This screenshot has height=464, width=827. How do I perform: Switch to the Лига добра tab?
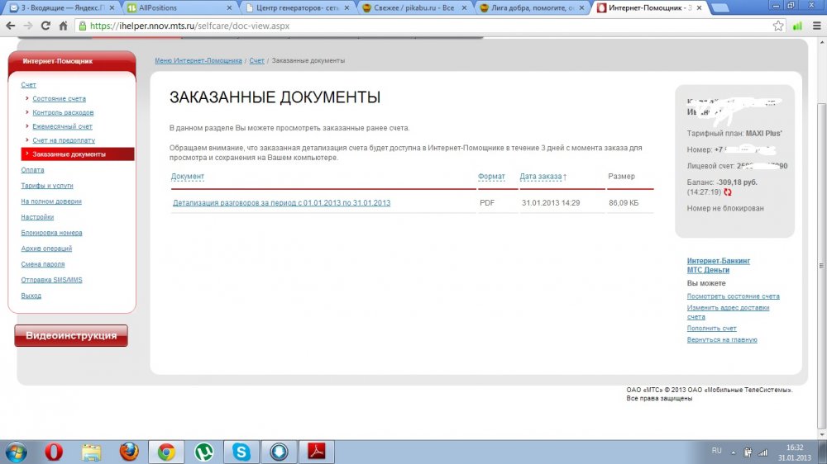530,8
